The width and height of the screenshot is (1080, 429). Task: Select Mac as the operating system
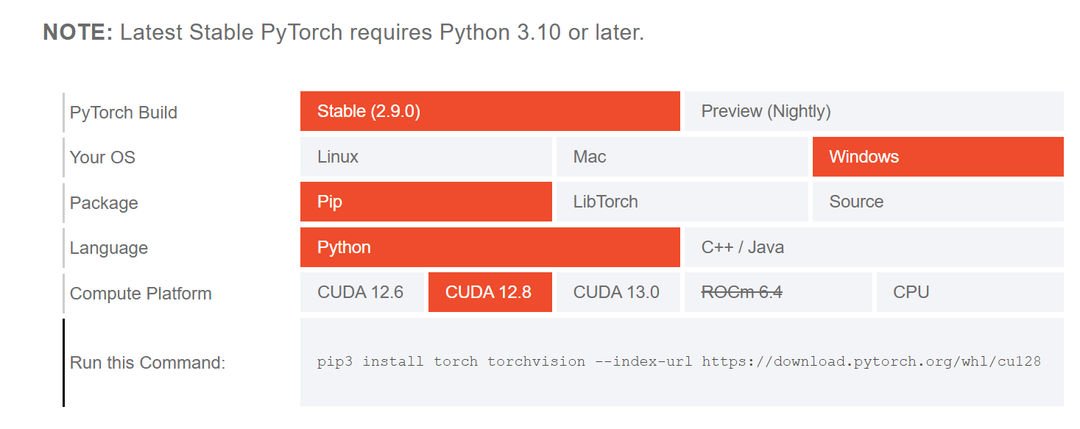pyautogui.click(x=681, y=156)
